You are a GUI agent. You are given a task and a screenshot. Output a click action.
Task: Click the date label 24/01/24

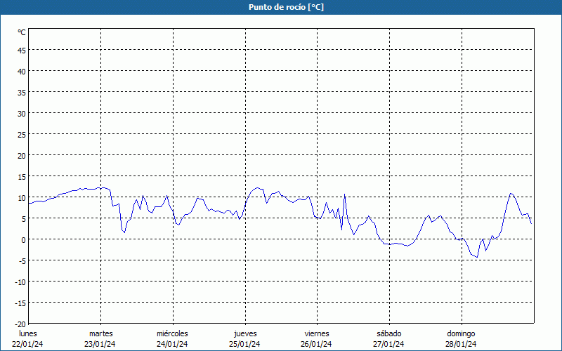pyautogui.click(x=172, y=344)
